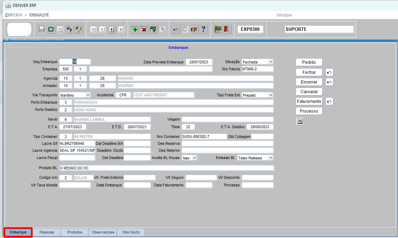Screen dimensions: 398x238
Task: Click the Nro Fatura field
Action: pos(257,69)
